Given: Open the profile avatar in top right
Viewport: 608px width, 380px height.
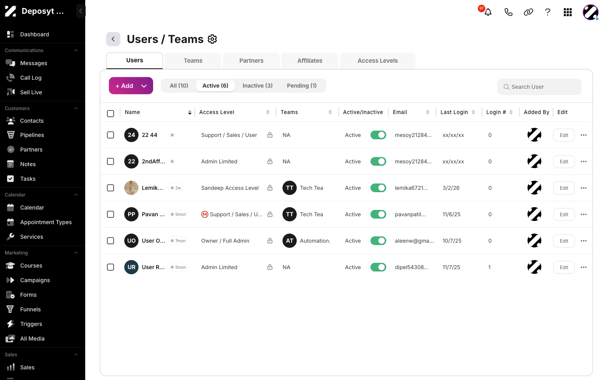Looking at the screenshot, I should point(591,12).
